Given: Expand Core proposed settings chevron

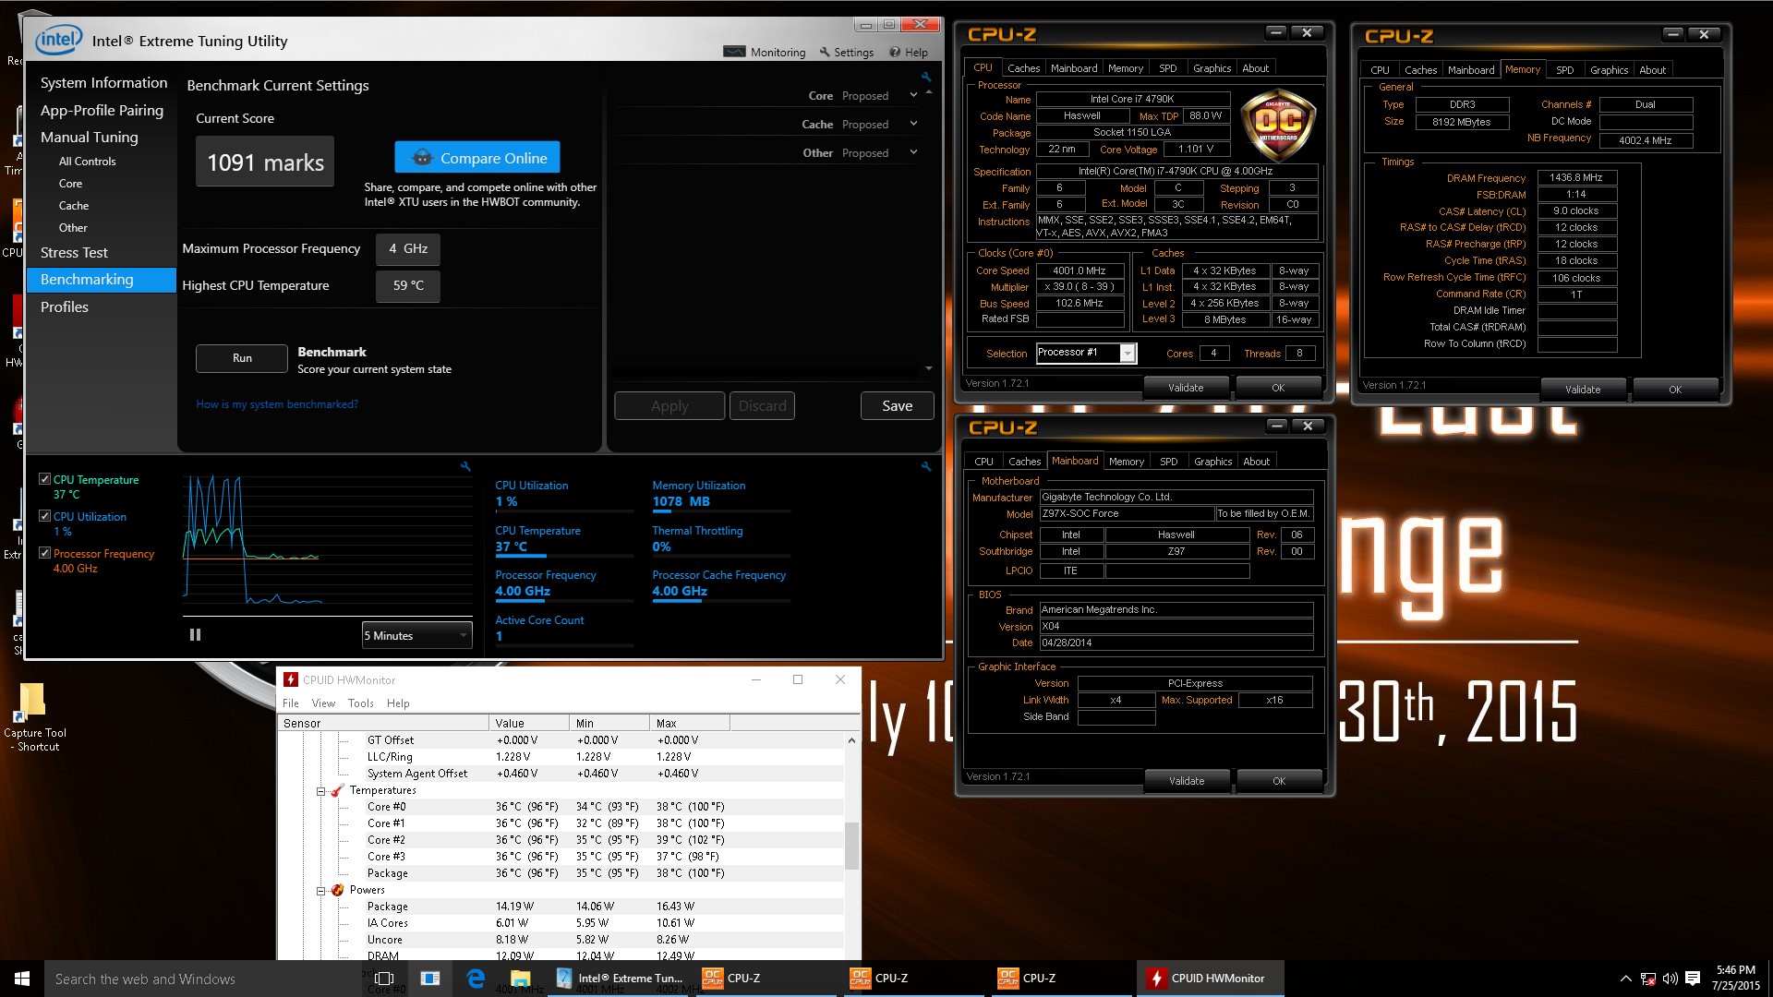Looking at the screenshot, I should click(x=913, y=95).
